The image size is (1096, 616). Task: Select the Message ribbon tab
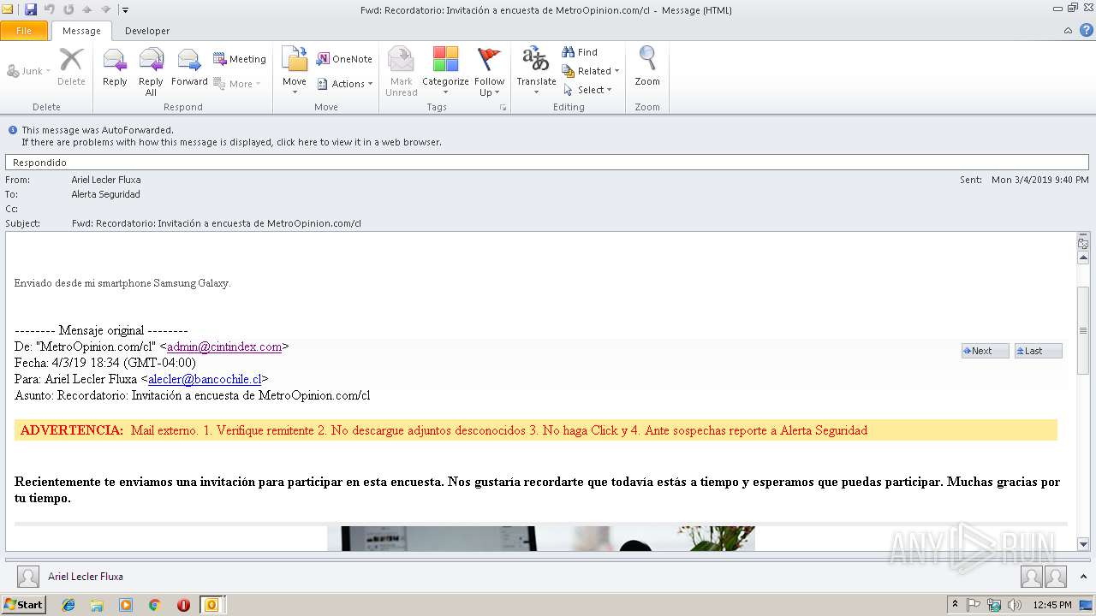coord(82,31)
